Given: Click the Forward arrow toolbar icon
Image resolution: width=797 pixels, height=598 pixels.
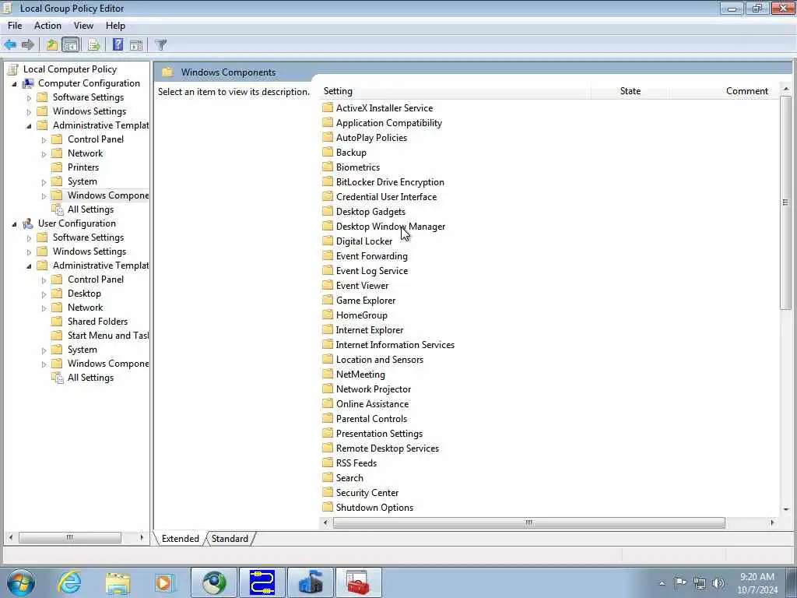Looking at the screenshot, I should tap(28, 44).
